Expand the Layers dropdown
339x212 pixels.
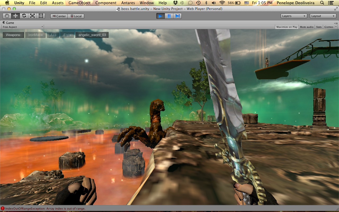pos(294,16)
